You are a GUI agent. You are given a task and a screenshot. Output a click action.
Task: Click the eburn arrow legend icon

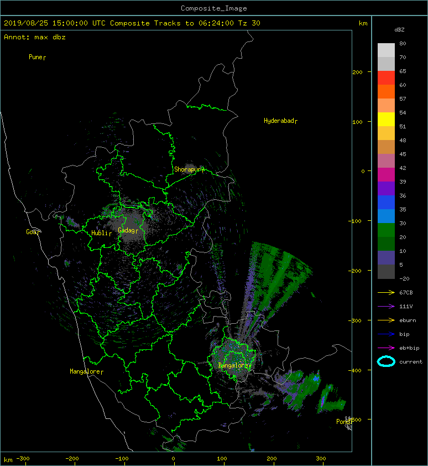386,320
